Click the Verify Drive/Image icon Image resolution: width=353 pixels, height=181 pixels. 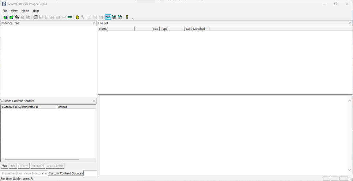click(64, 17)
